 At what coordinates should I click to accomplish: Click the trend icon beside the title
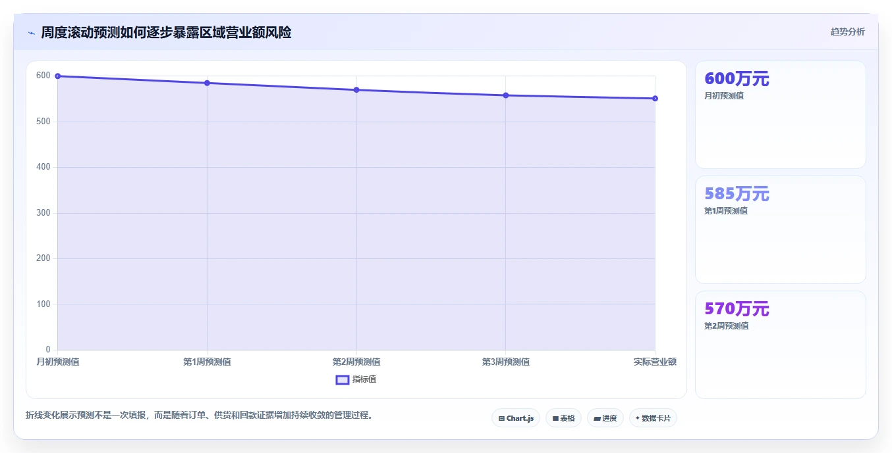tap(31, 32)
